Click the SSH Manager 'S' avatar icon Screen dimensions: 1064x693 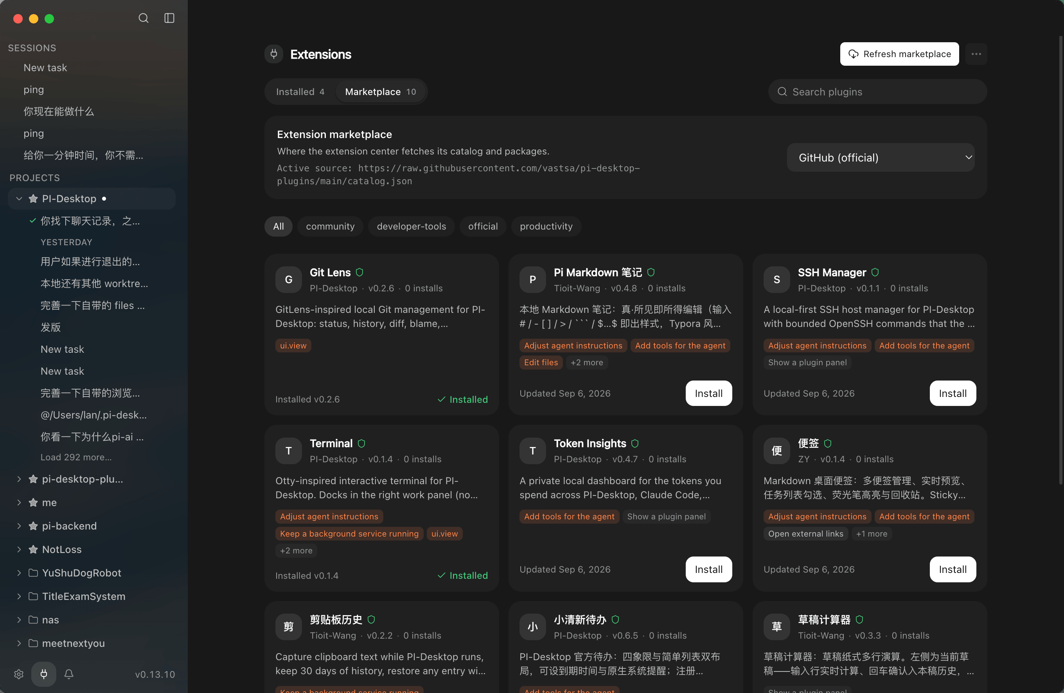776,280
